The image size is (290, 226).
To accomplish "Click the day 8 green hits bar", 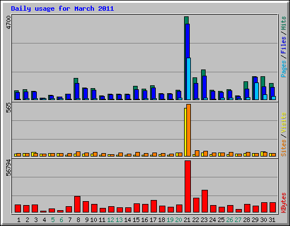I will coord(76,81).
